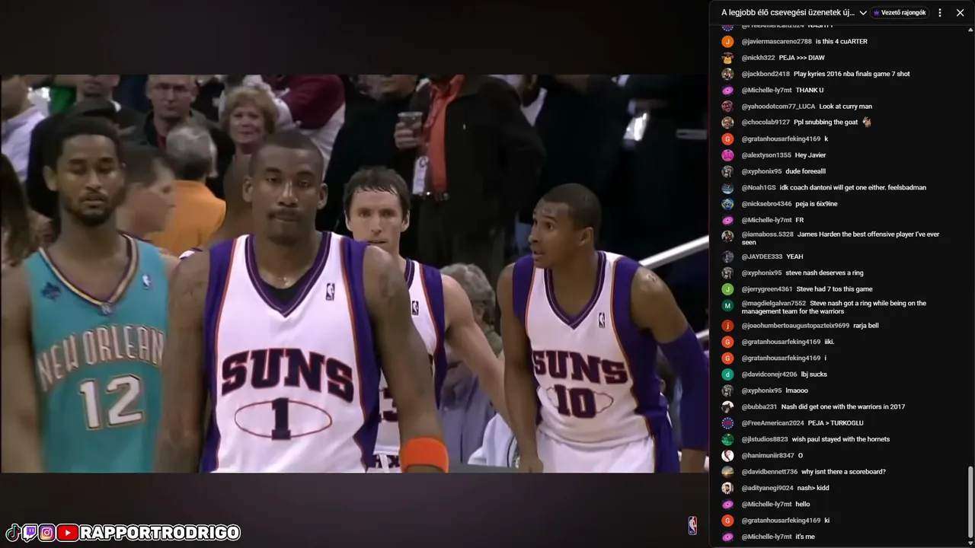Viewport: 975px width, 548px height.
Task: Click the avatar of @nicksebro4346
Action: [x=727, y=204]
